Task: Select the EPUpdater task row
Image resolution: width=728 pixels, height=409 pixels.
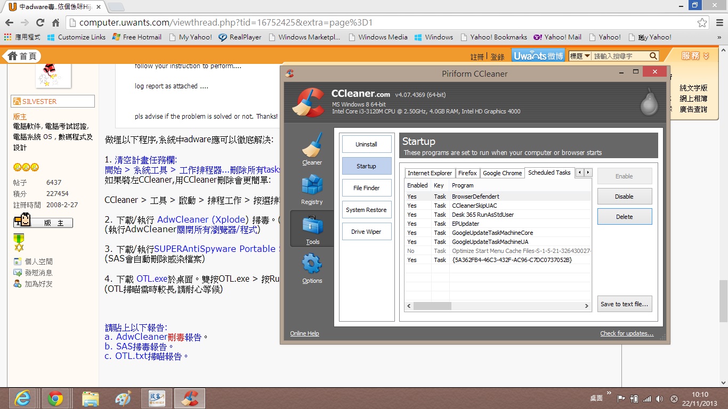Action: pyautogui.click(x=498, y=224)
